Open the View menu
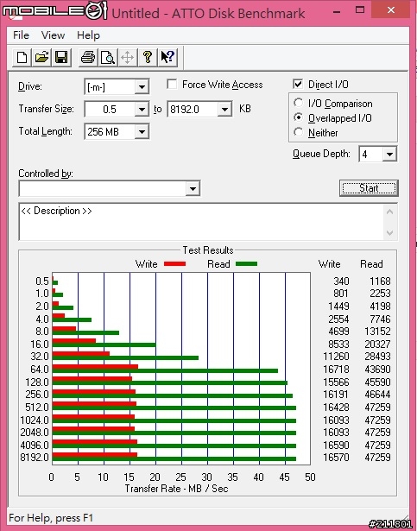Image resolution: width=417 pixels, height=531 pixels. pos(53,35)
